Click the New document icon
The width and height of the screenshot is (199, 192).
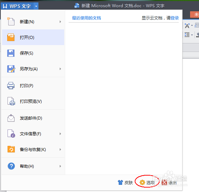[11, 22]
